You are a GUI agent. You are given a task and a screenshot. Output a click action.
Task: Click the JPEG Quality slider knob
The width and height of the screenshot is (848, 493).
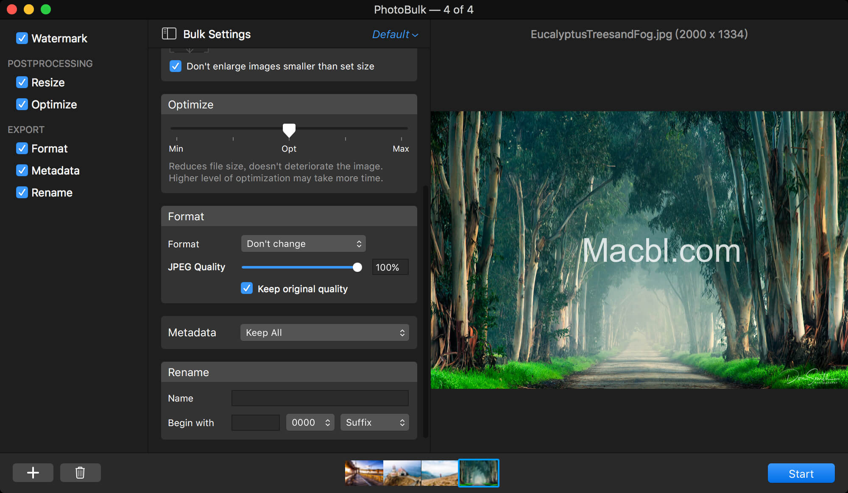click(x=357, y=267)
